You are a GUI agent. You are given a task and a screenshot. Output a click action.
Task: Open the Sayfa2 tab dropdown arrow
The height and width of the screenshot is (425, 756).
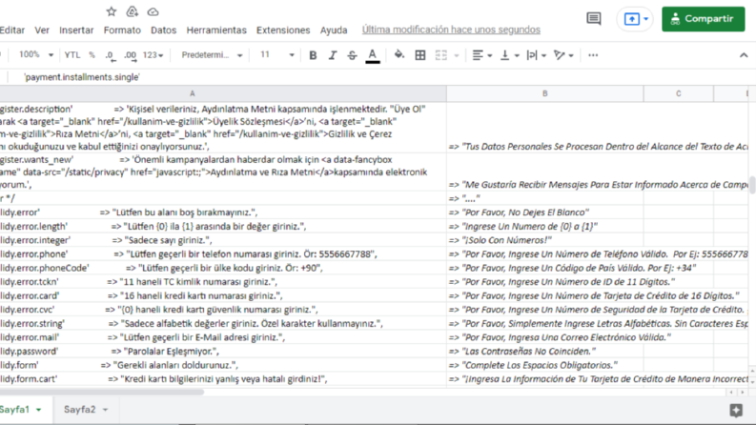click(105, 410)
